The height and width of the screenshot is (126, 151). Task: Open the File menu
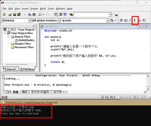point(5,9)
